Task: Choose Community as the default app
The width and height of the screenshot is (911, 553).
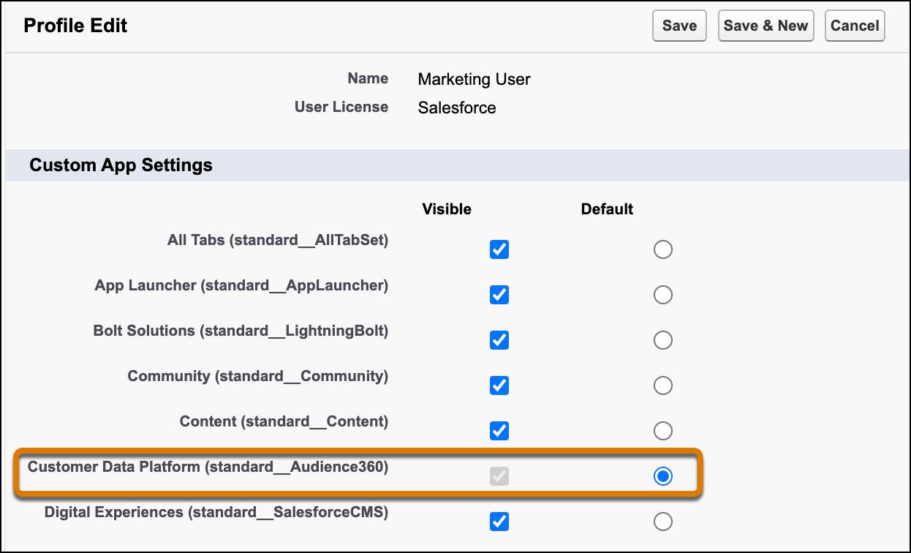Action: click(663, 385)
